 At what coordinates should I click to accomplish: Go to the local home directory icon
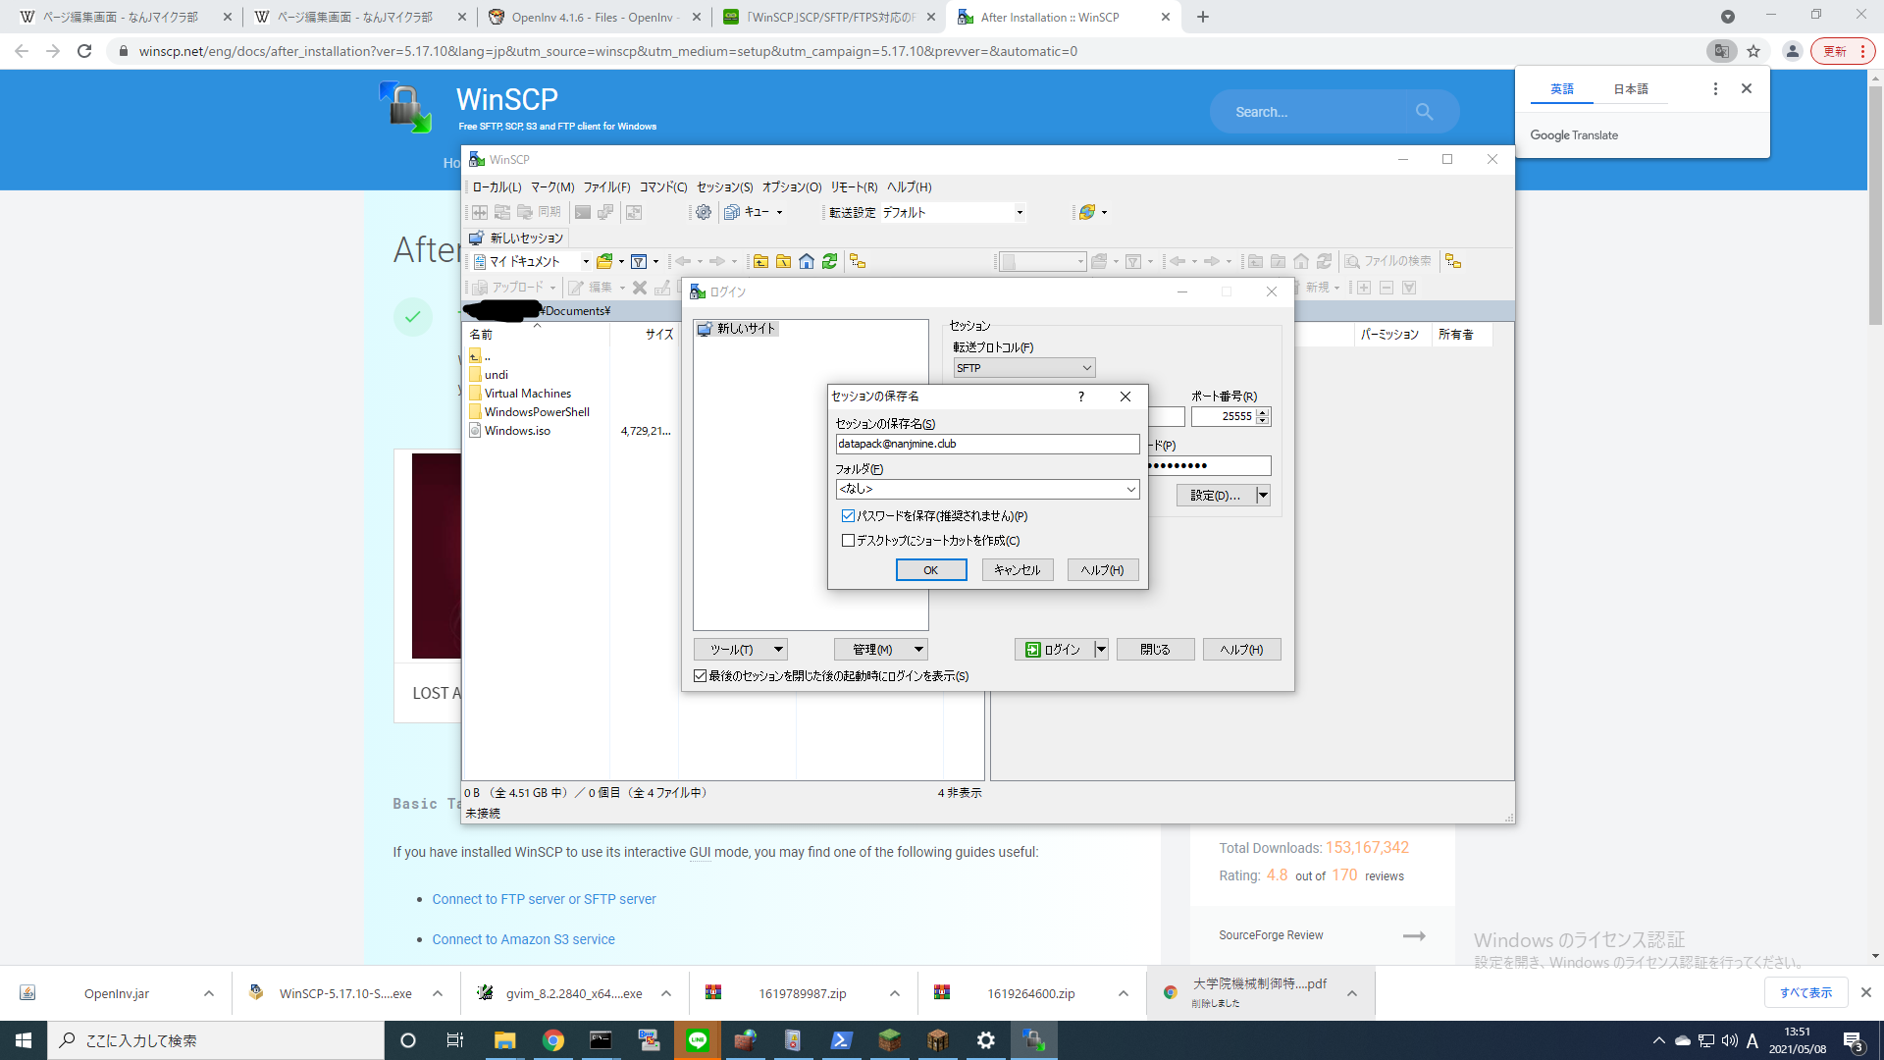(x=807, y=261)
